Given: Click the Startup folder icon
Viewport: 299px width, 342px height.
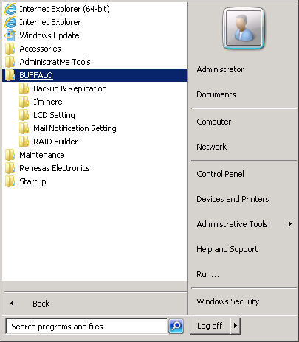Looking at the screenshot, I should click(x=10, y=181).
